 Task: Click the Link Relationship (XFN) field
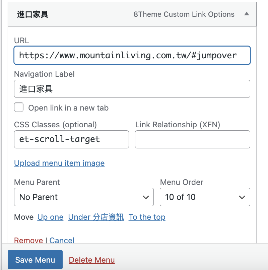(x=193, y=139)
